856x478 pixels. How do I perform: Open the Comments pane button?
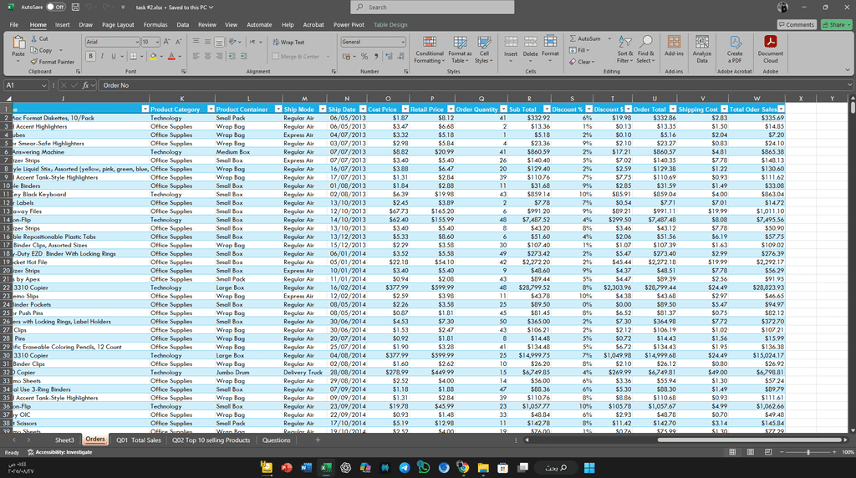coord(797,24)
